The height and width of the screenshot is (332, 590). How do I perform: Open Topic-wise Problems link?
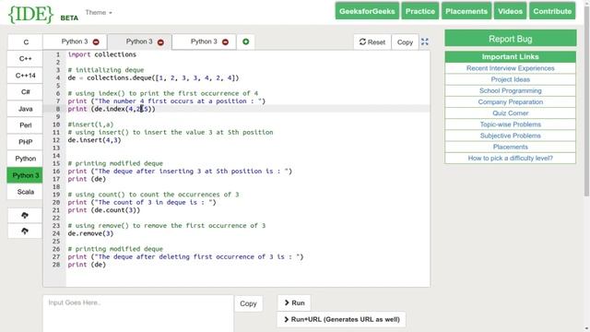[510, 125]
